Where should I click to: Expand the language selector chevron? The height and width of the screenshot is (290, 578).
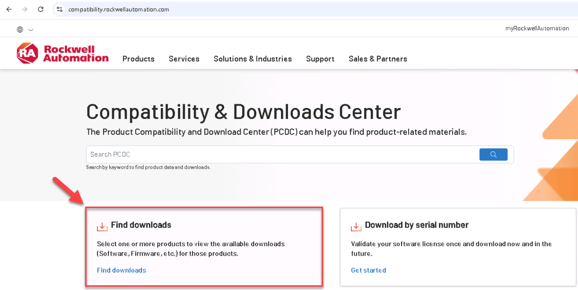pos(31,30)
